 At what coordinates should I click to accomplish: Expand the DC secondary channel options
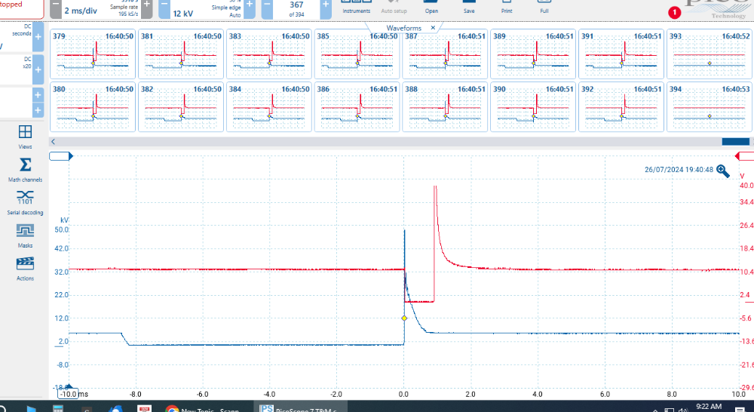(38, 36)
